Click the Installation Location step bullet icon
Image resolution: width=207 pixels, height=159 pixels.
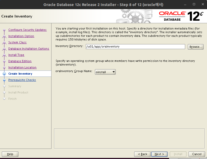4,67
